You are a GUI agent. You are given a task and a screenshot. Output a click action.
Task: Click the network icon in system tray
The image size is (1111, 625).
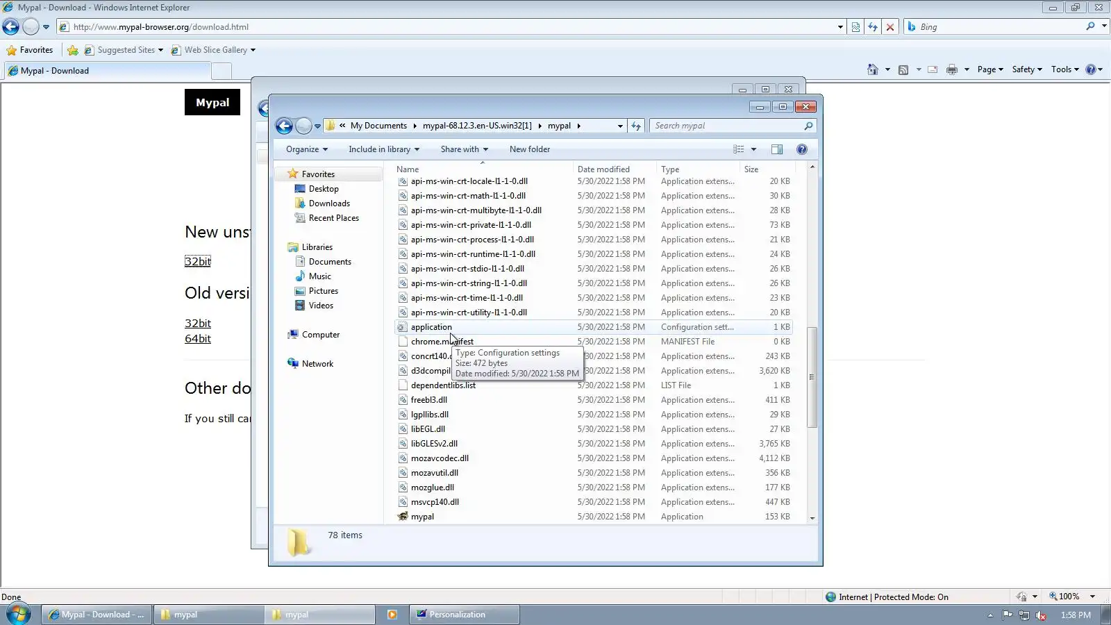(x=1024, y=615)
